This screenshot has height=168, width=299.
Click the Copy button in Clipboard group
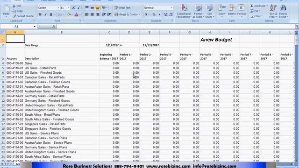click(x=18, y=11)
